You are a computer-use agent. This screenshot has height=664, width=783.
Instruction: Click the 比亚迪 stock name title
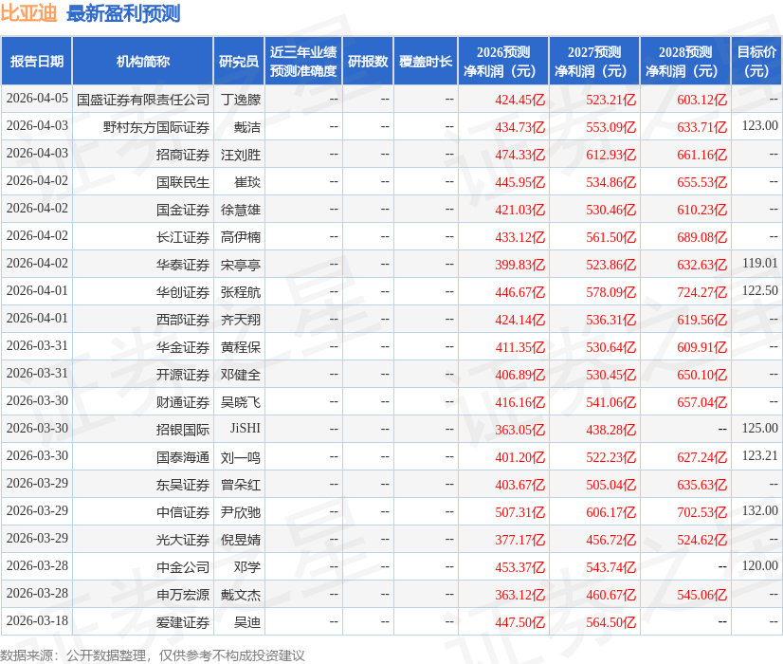coord(29,14)
